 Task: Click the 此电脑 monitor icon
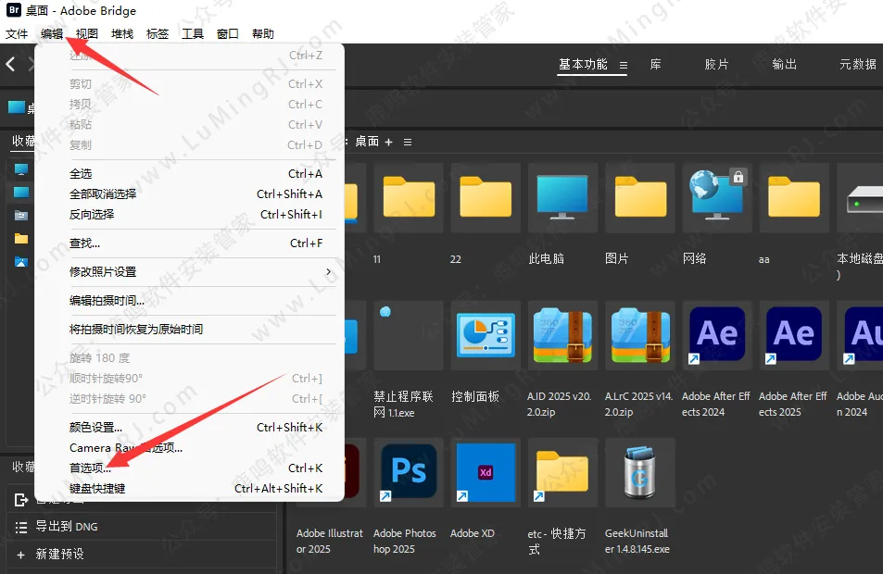(x=563, y=197)
